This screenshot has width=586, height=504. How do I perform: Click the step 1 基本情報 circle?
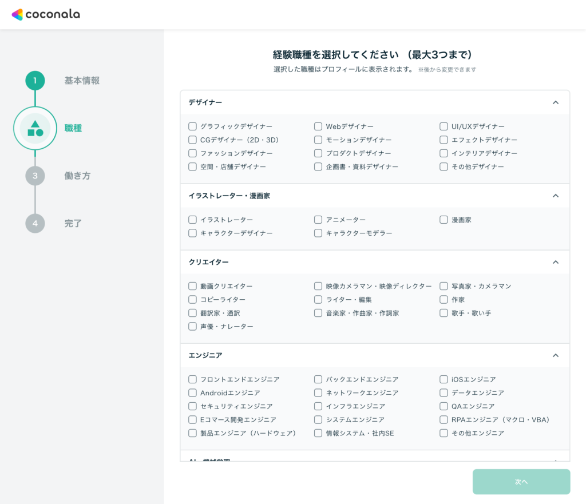35,81
